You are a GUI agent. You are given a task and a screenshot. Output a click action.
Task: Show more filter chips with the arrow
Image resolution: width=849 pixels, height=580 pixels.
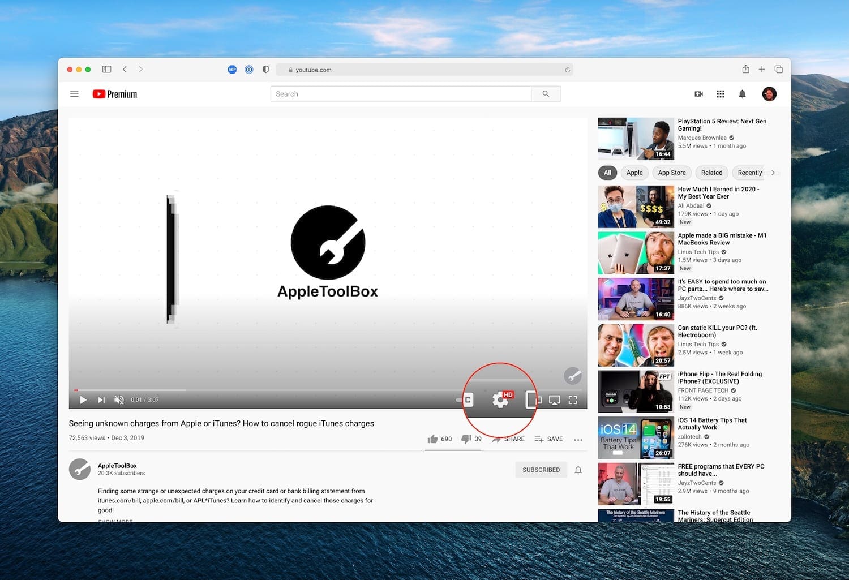point(773,173)
